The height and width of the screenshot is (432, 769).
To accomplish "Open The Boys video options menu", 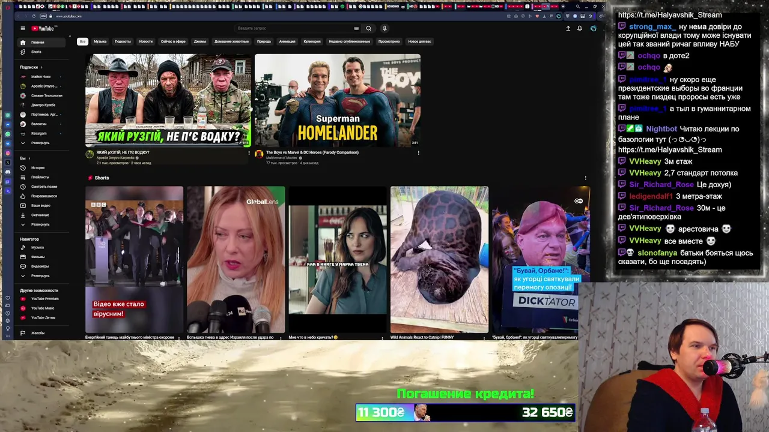I will (x=418, y=153).
